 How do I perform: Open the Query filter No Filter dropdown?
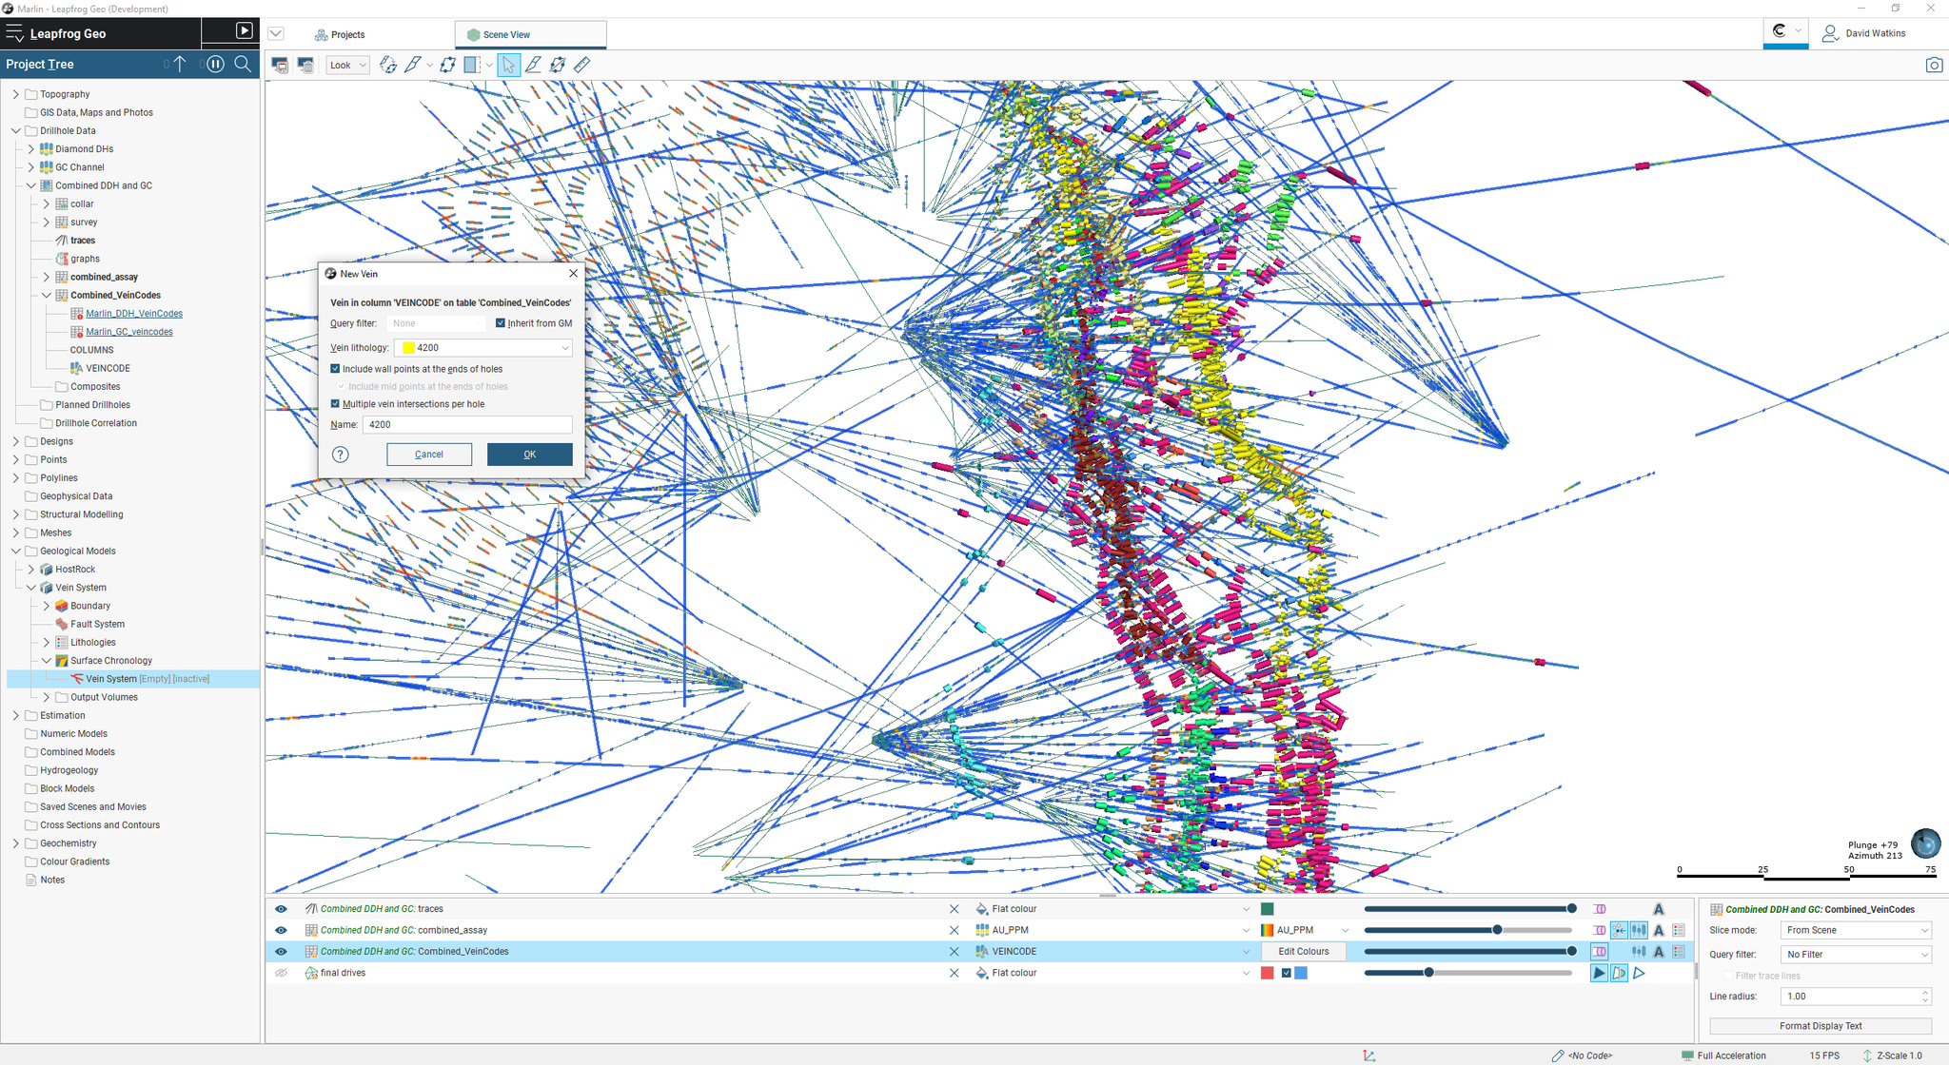[1856, 954]
